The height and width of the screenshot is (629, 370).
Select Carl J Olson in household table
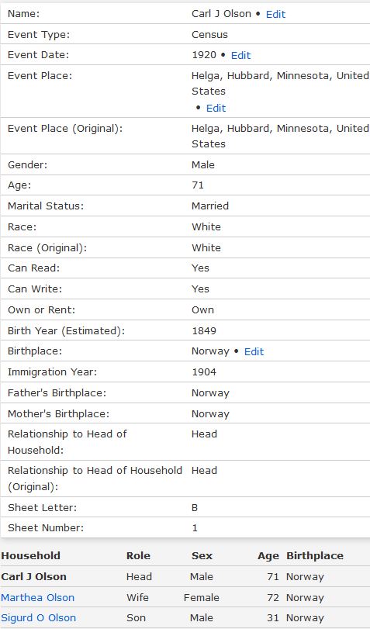click(33, 577)
